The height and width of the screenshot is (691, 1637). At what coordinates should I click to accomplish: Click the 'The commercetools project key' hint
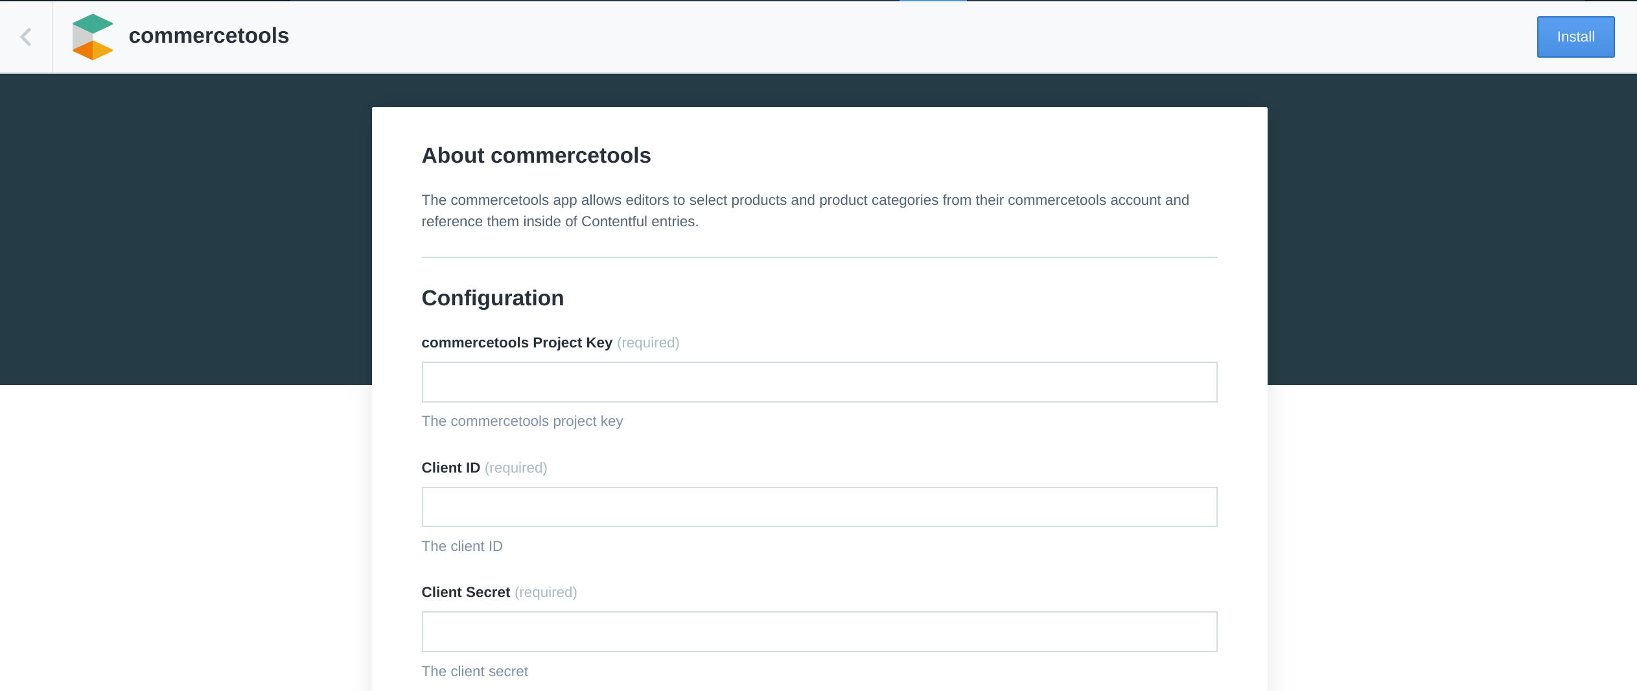pyautogui.click(x=522, y=421)
